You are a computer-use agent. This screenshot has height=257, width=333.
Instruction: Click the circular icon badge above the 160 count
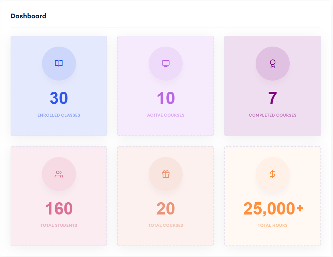pyautogui.click(x=59, y=174)
